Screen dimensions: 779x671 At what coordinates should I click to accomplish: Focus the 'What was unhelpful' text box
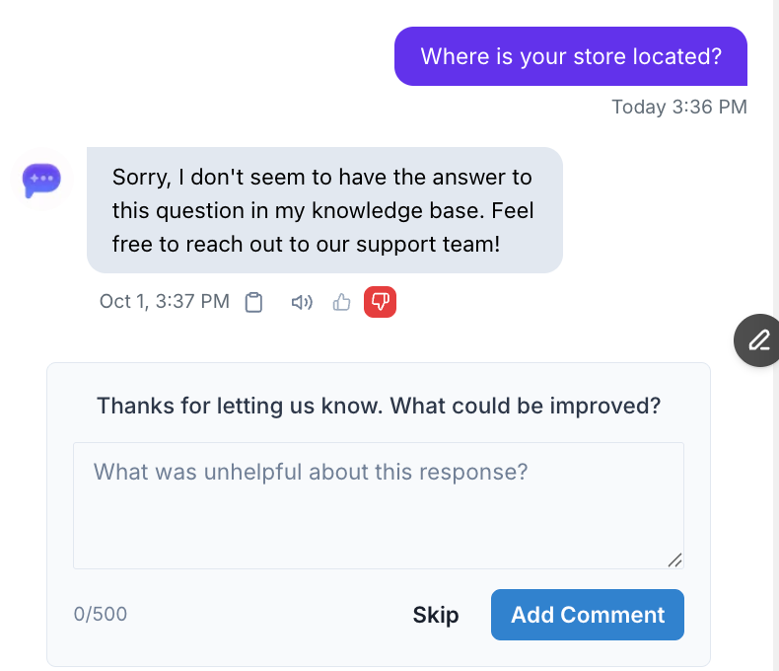[378, 505]
